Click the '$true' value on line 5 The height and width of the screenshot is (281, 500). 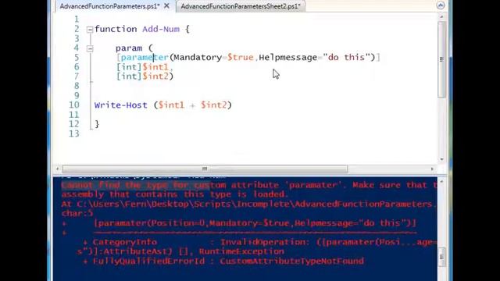pyautogui.click(x=240, y=57)
